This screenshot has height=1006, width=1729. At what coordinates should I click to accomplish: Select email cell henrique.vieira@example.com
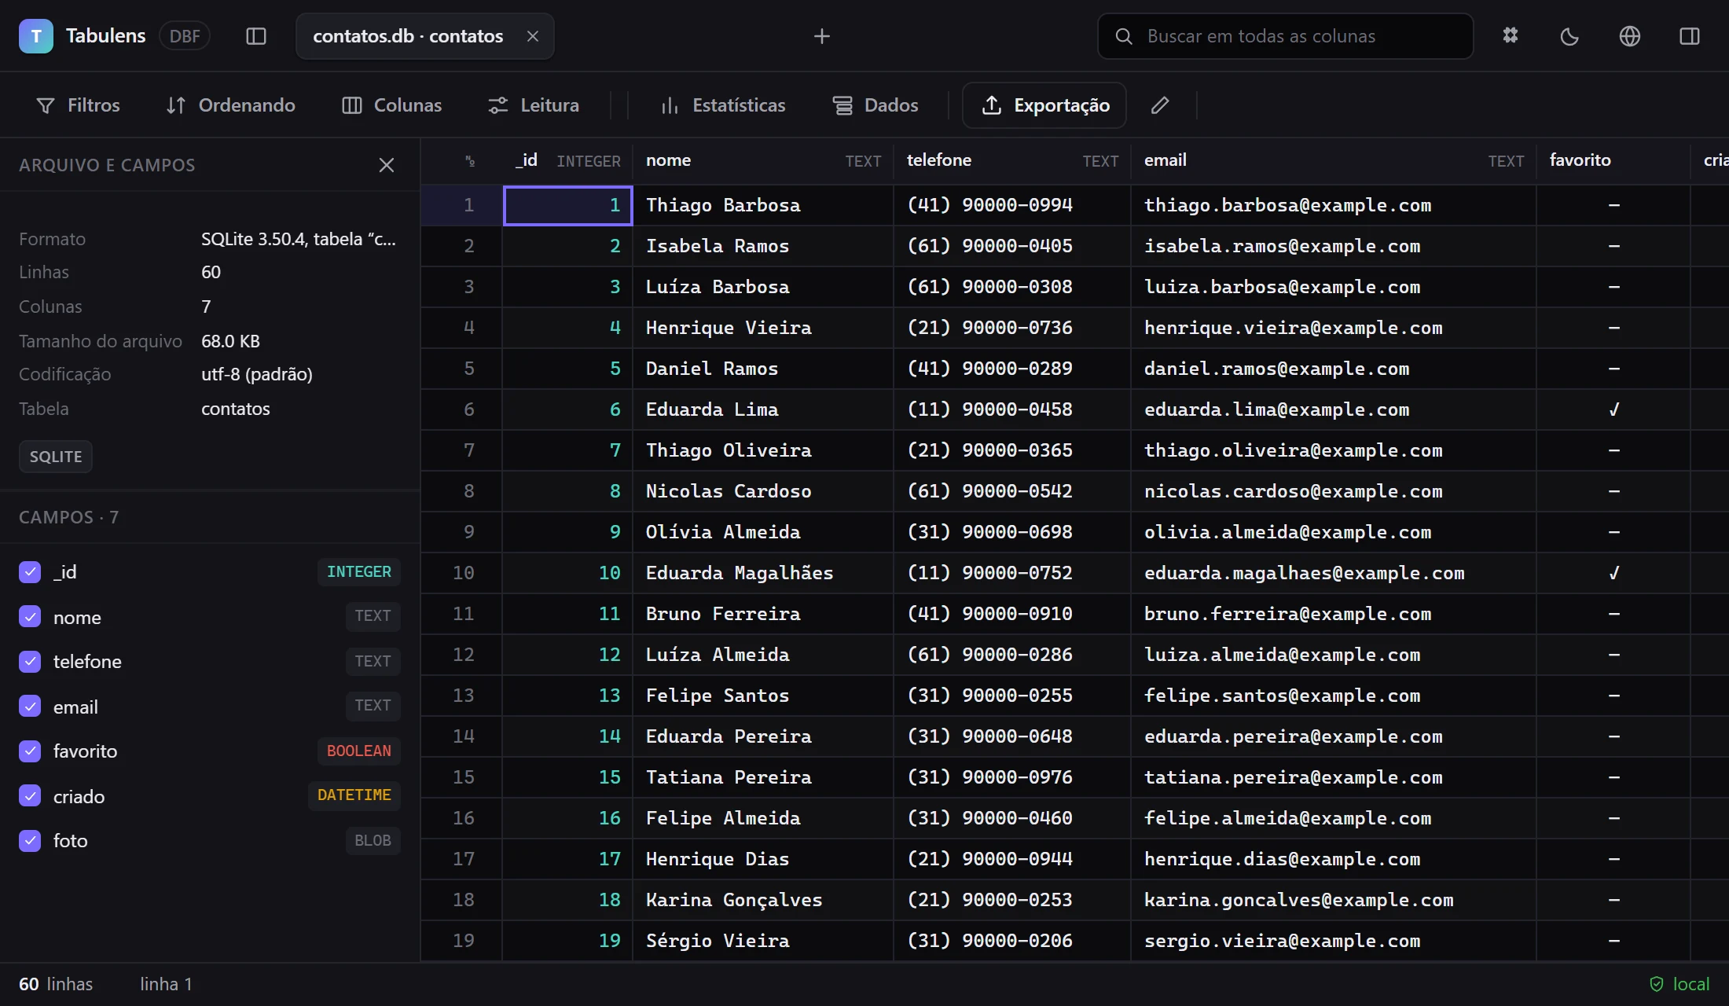[1334, 328]
